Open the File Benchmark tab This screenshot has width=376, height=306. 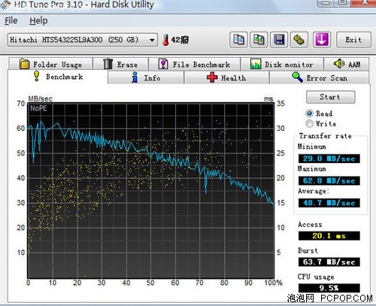click(194, 64)
